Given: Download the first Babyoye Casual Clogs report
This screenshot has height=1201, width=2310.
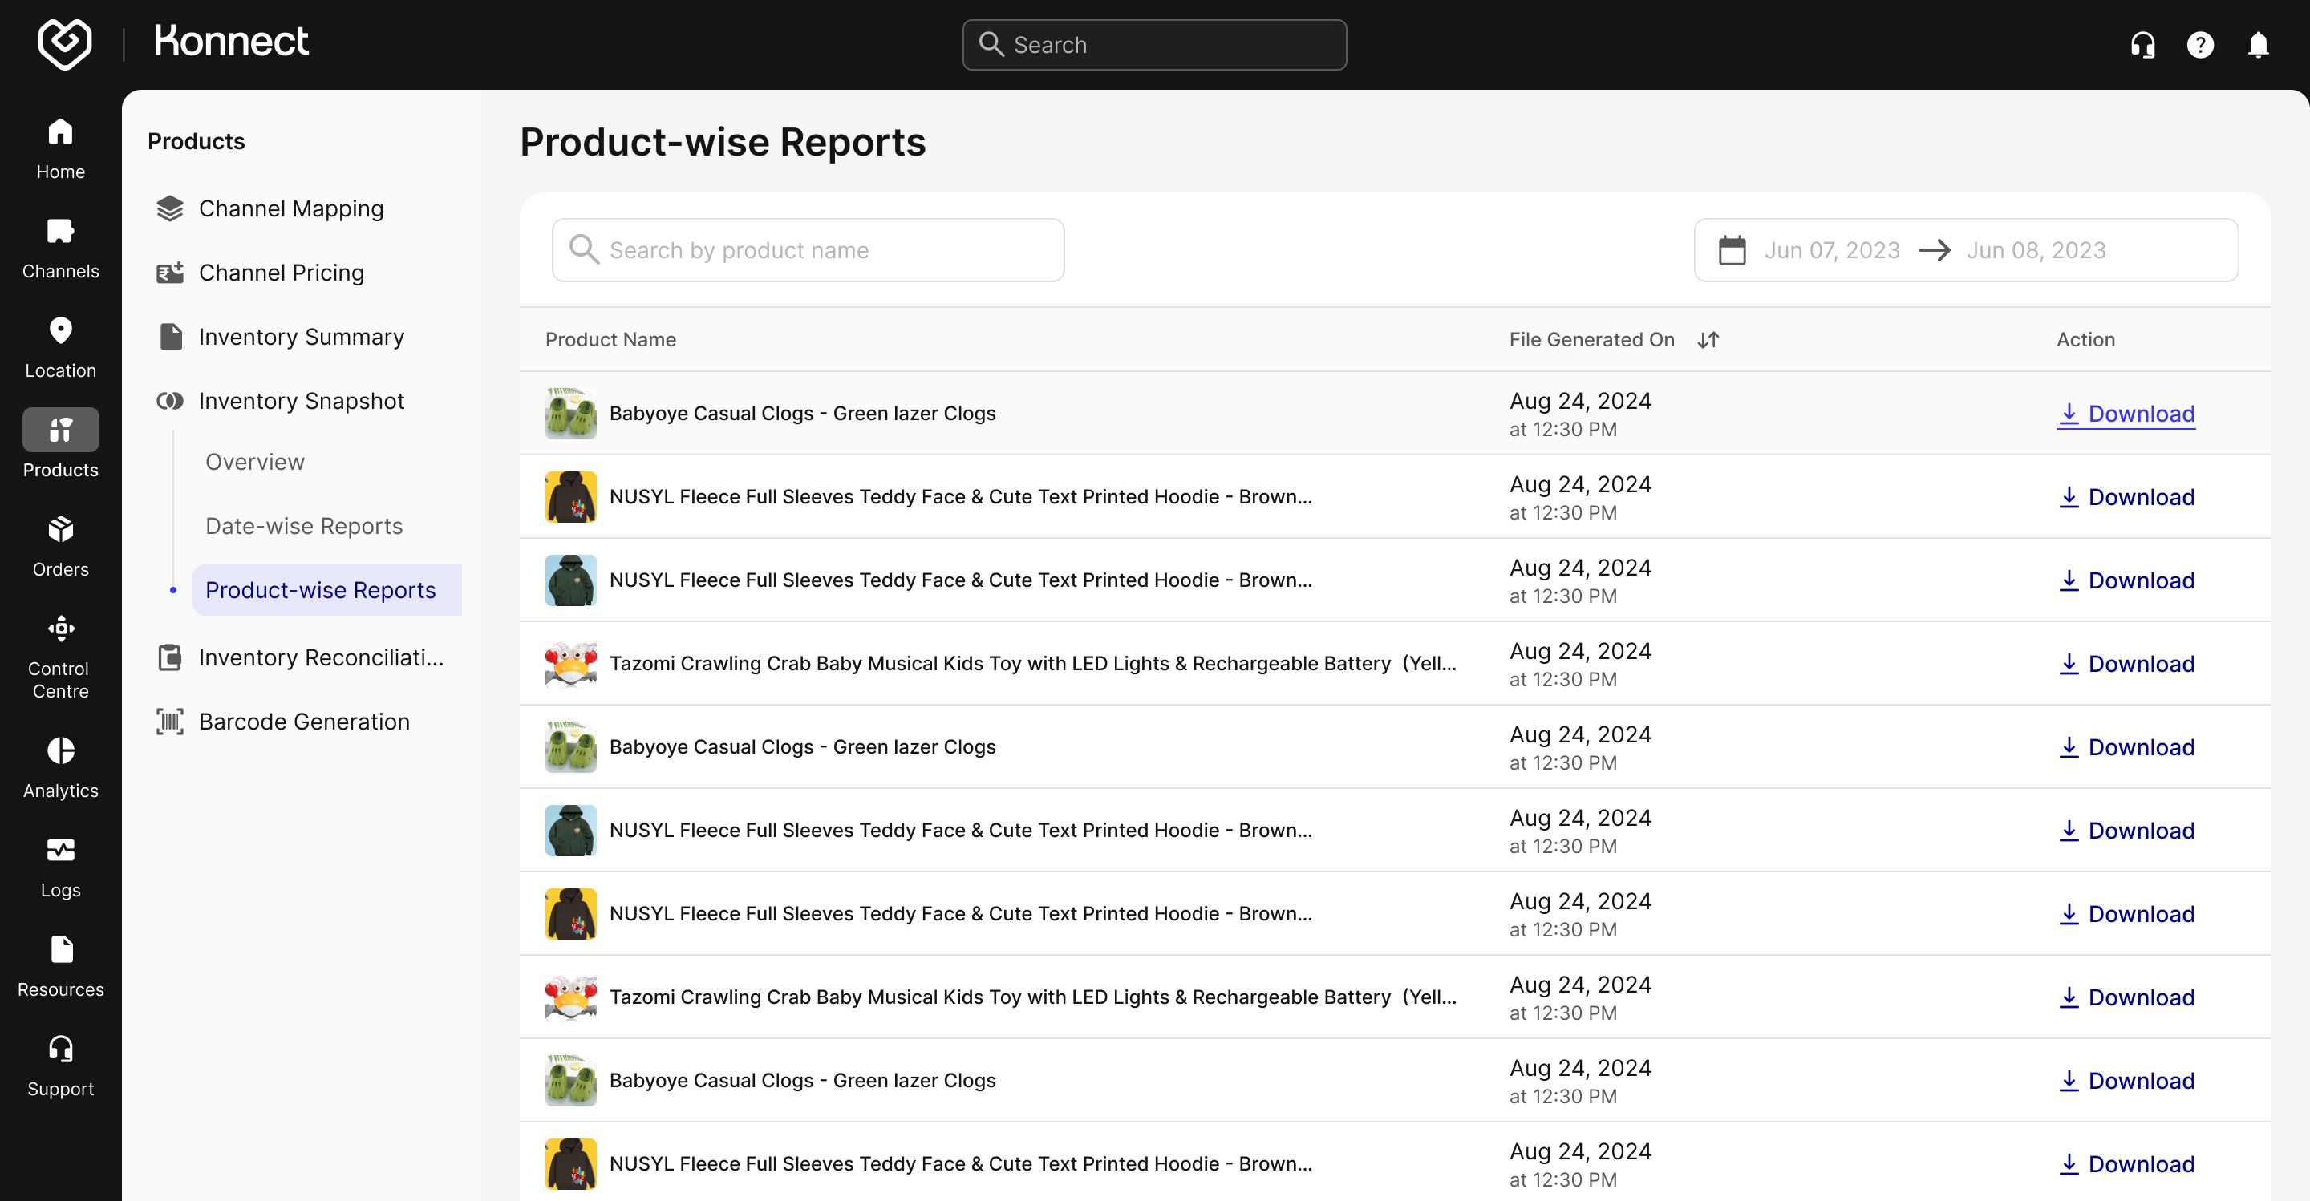Looking at the screenshot, I should click(2126, 414).
